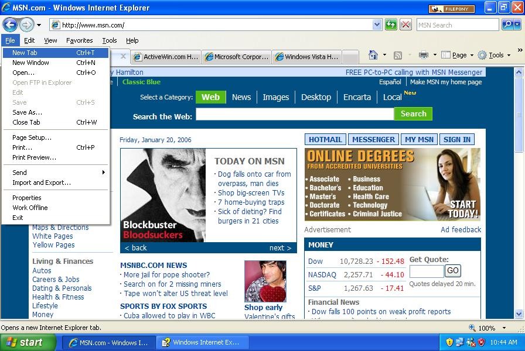The image size is (525, 351).
Task: Click the green Search button
Action: 414,113
